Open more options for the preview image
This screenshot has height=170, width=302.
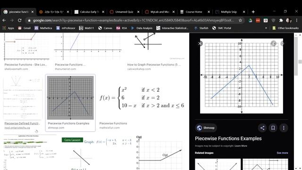click(284, 128)
